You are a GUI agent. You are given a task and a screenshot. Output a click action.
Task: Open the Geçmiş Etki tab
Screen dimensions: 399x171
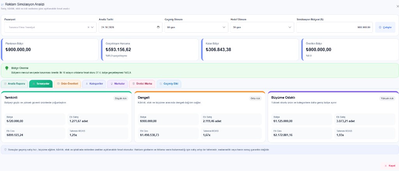tap(169, 84)
